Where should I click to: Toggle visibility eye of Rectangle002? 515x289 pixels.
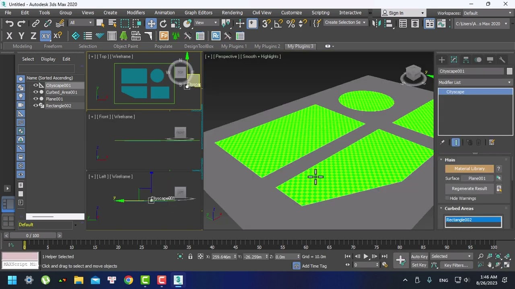point(36,106)
